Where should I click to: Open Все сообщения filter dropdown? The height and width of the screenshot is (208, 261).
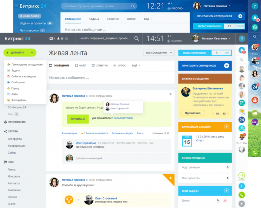[x=158, y=53]
